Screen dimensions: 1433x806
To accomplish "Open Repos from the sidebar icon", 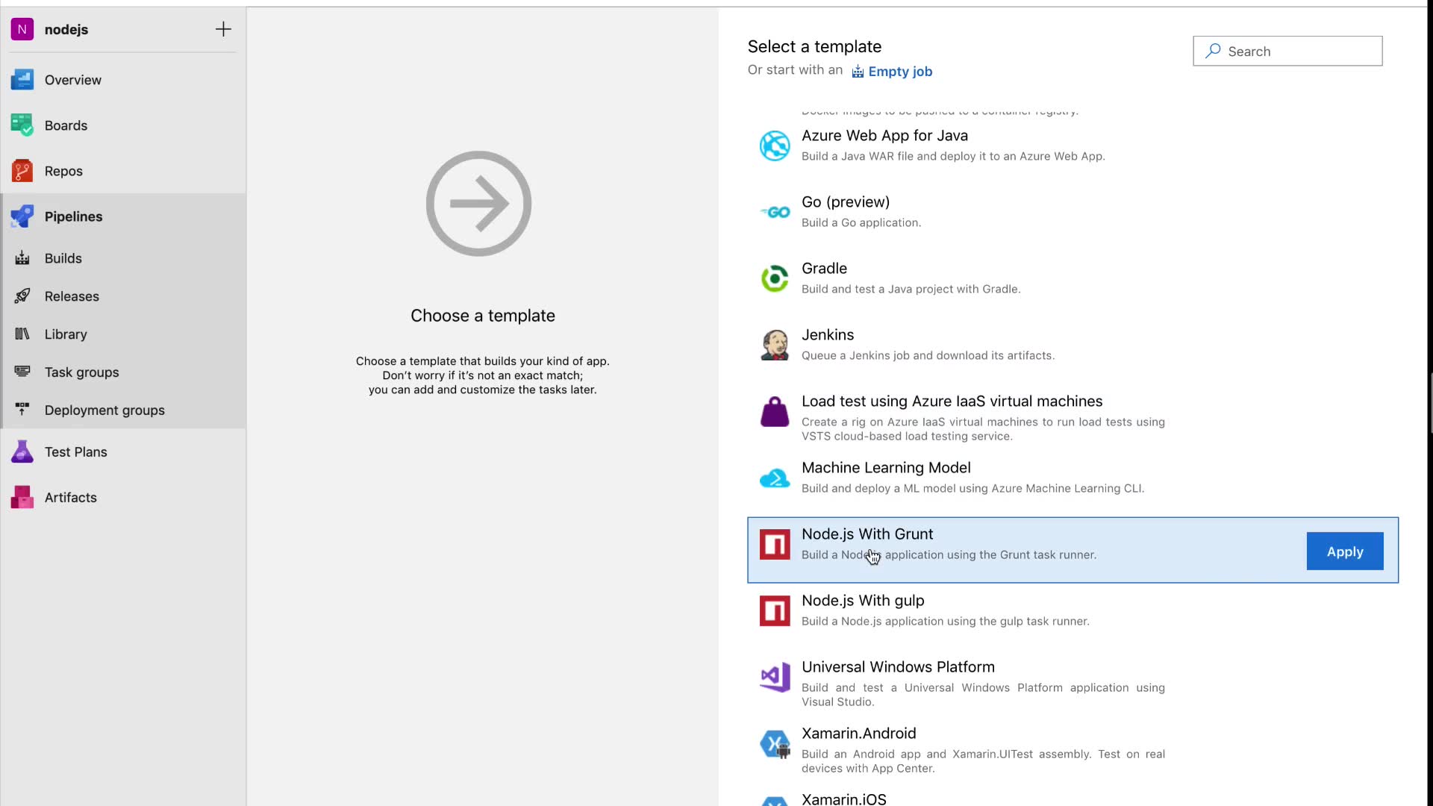I will pos(22,171).
